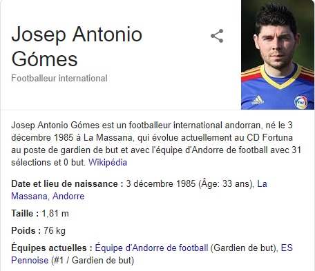
Task: Open the Équipe d'Andorre de football link
Action: coord(151,248)
